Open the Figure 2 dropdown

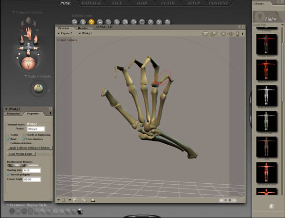(65, 33)
